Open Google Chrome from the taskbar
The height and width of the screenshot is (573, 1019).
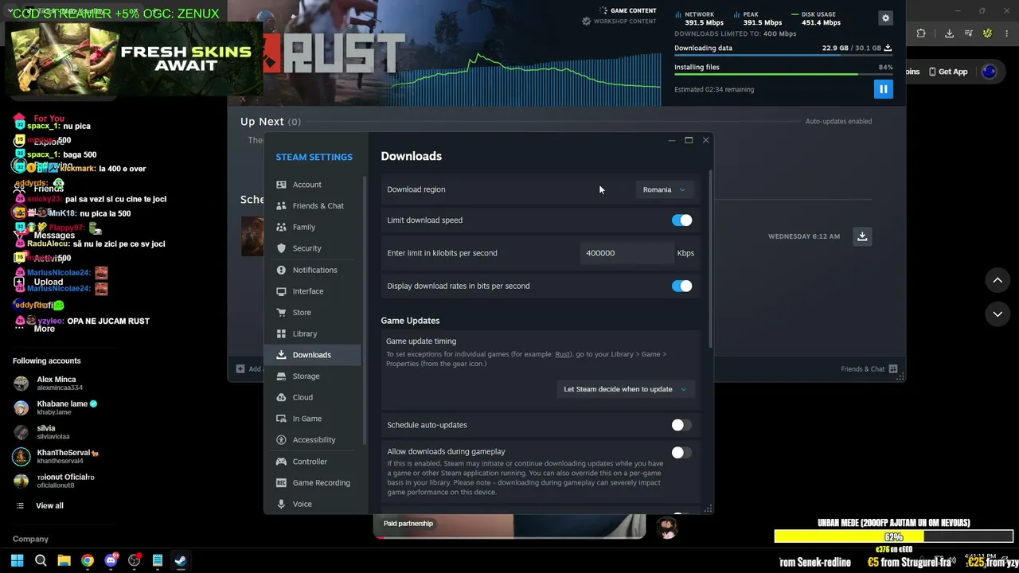pyautogui.click(x=88, y=560)
